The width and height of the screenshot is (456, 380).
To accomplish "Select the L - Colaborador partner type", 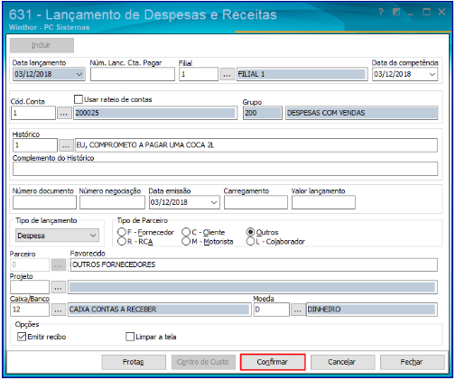I will [x=250, y=241].
